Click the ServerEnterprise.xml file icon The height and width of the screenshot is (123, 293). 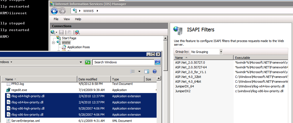(x=8, y=120)
